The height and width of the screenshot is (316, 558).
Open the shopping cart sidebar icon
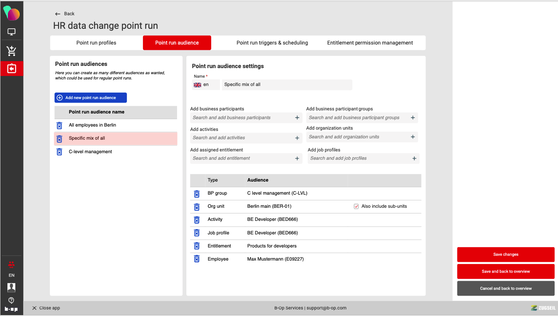11,51
